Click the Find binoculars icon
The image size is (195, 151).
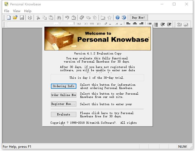[59, 18]
